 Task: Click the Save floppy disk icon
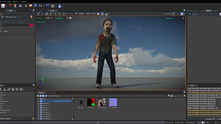tap(3, 6)
